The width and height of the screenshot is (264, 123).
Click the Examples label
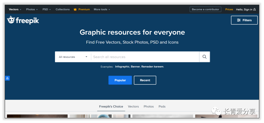pyautogui.click(x=107, y=67)
